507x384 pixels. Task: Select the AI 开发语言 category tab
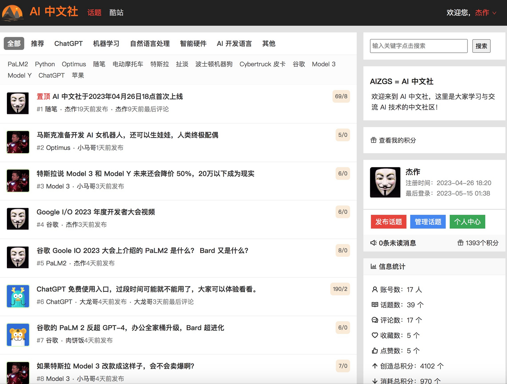pos(234,44)
